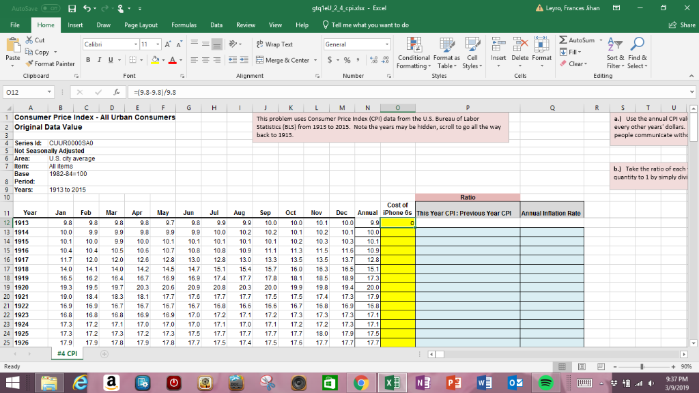Click the Insert Function fx button
Viewport: 699px width, 393px height.
116,92
